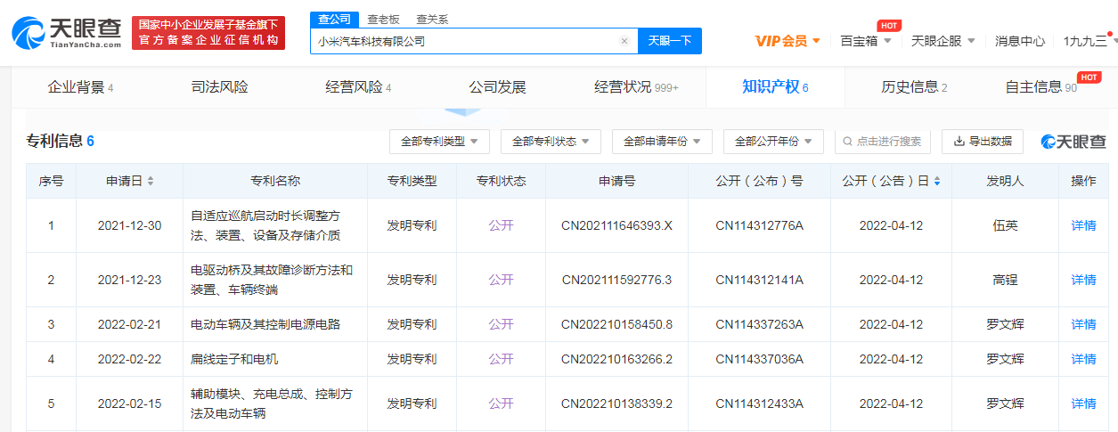Click the 专利状态 column header
Viewport: 1118px width, 432px height.
pos(501,181)
